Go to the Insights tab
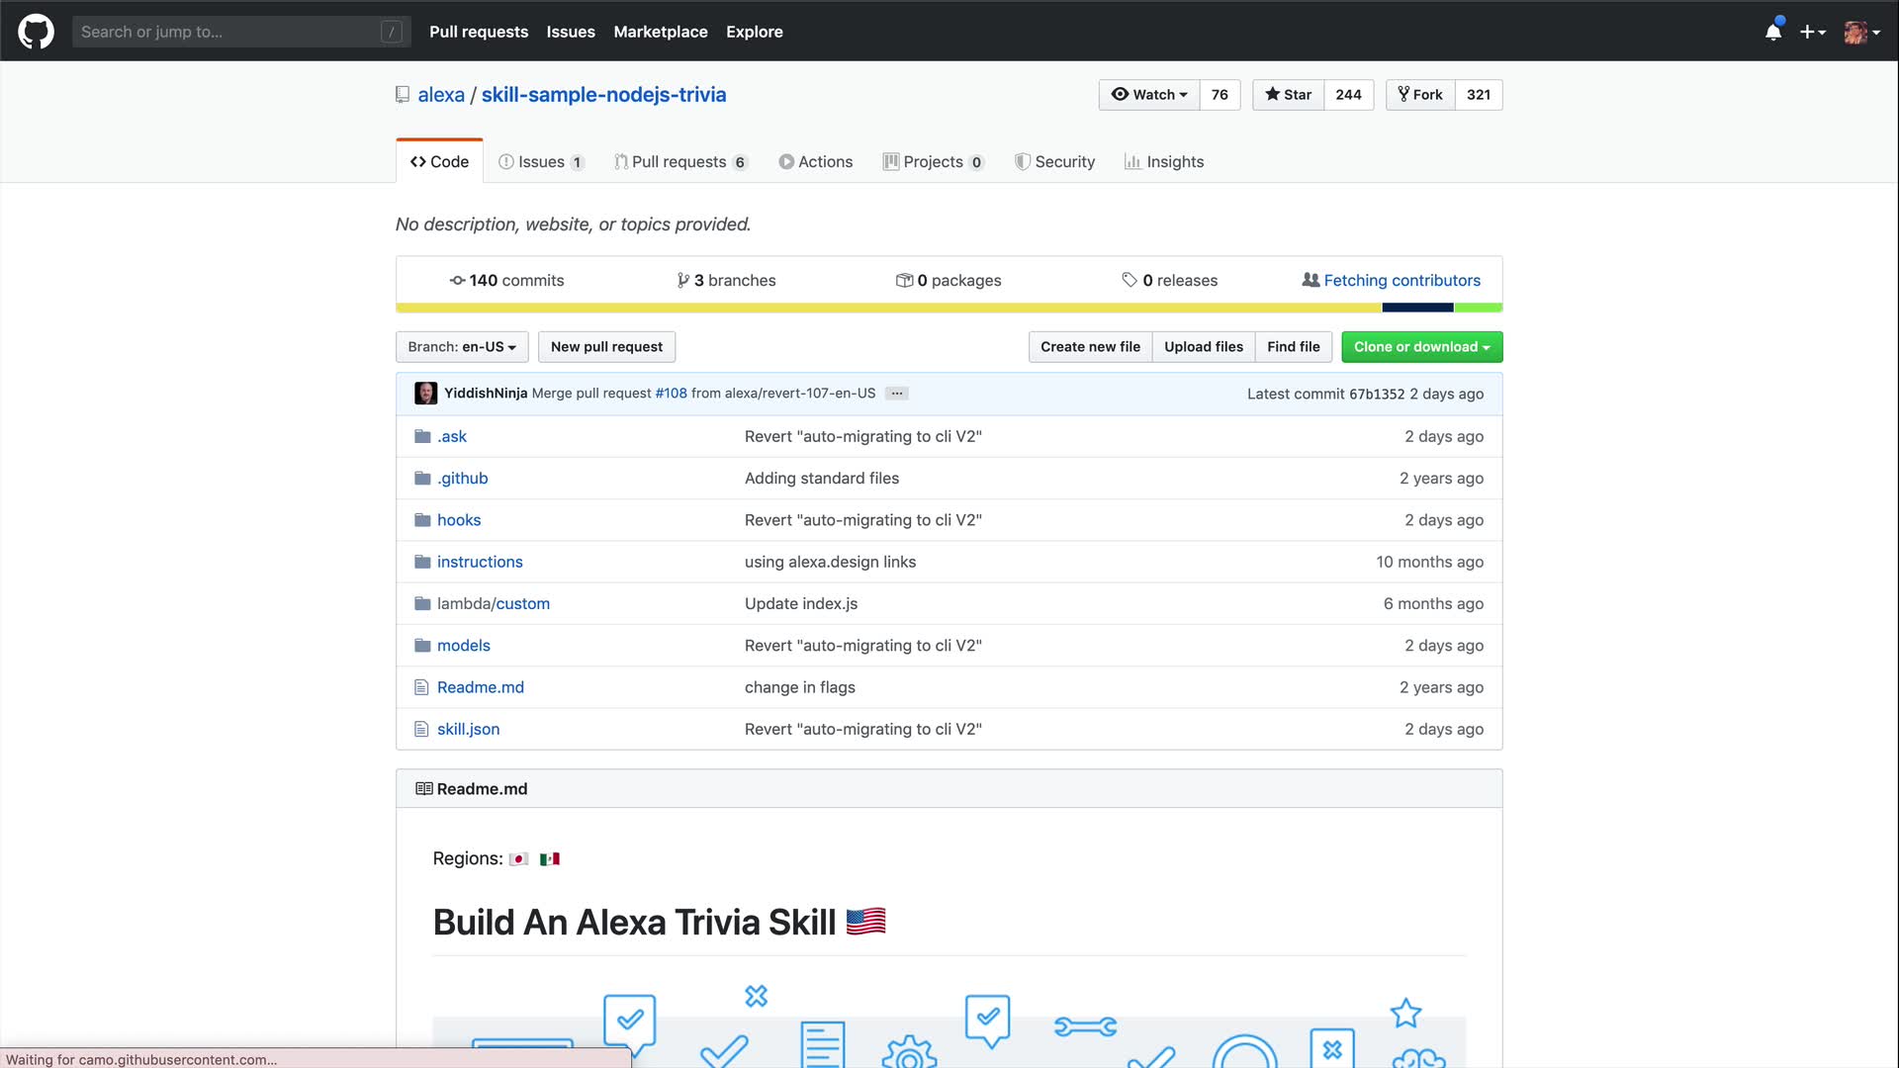 (1164, 162)
